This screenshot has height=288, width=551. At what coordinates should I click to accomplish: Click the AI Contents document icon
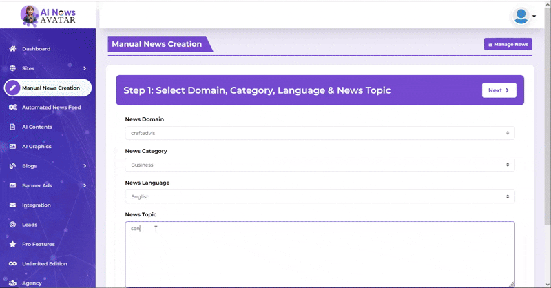pyautogui.click(x=12, y=127)
